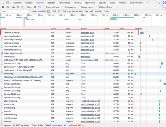
Task: Switch to the Console tab
Action: point(28,2)
